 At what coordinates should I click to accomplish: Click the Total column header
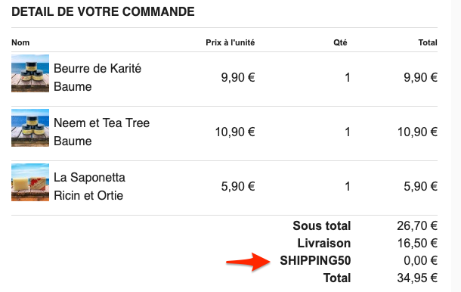point(428,42)
